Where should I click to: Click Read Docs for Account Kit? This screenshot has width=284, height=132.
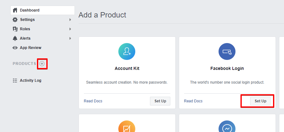tap(93, 101)
